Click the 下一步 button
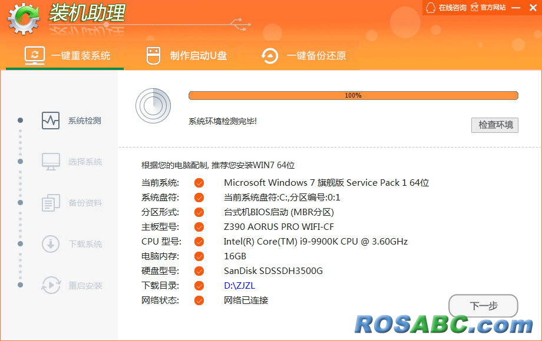Viewport: 542px width, 341px height. [483, 306]
